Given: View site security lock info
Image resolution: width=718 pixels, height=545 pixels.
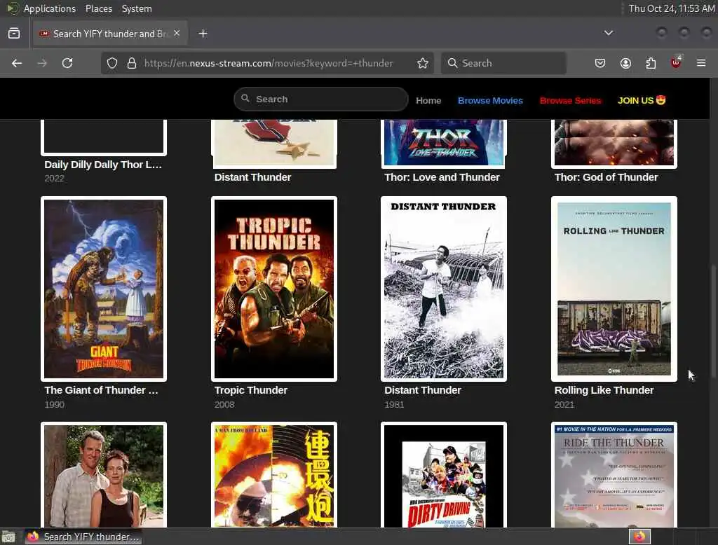Looking at the screenshot, I should click(132, 63).
